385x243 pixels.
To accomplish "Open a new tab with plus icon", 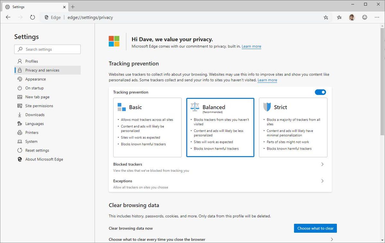I will [x=73, y=7].
